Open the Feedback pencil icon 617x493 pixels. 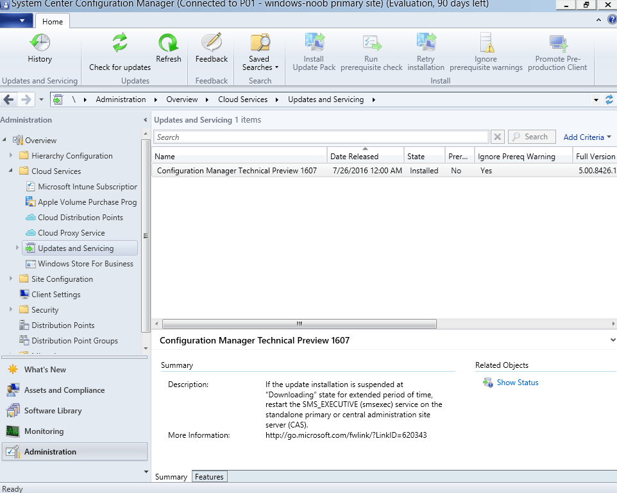click(x=212, y=42)
